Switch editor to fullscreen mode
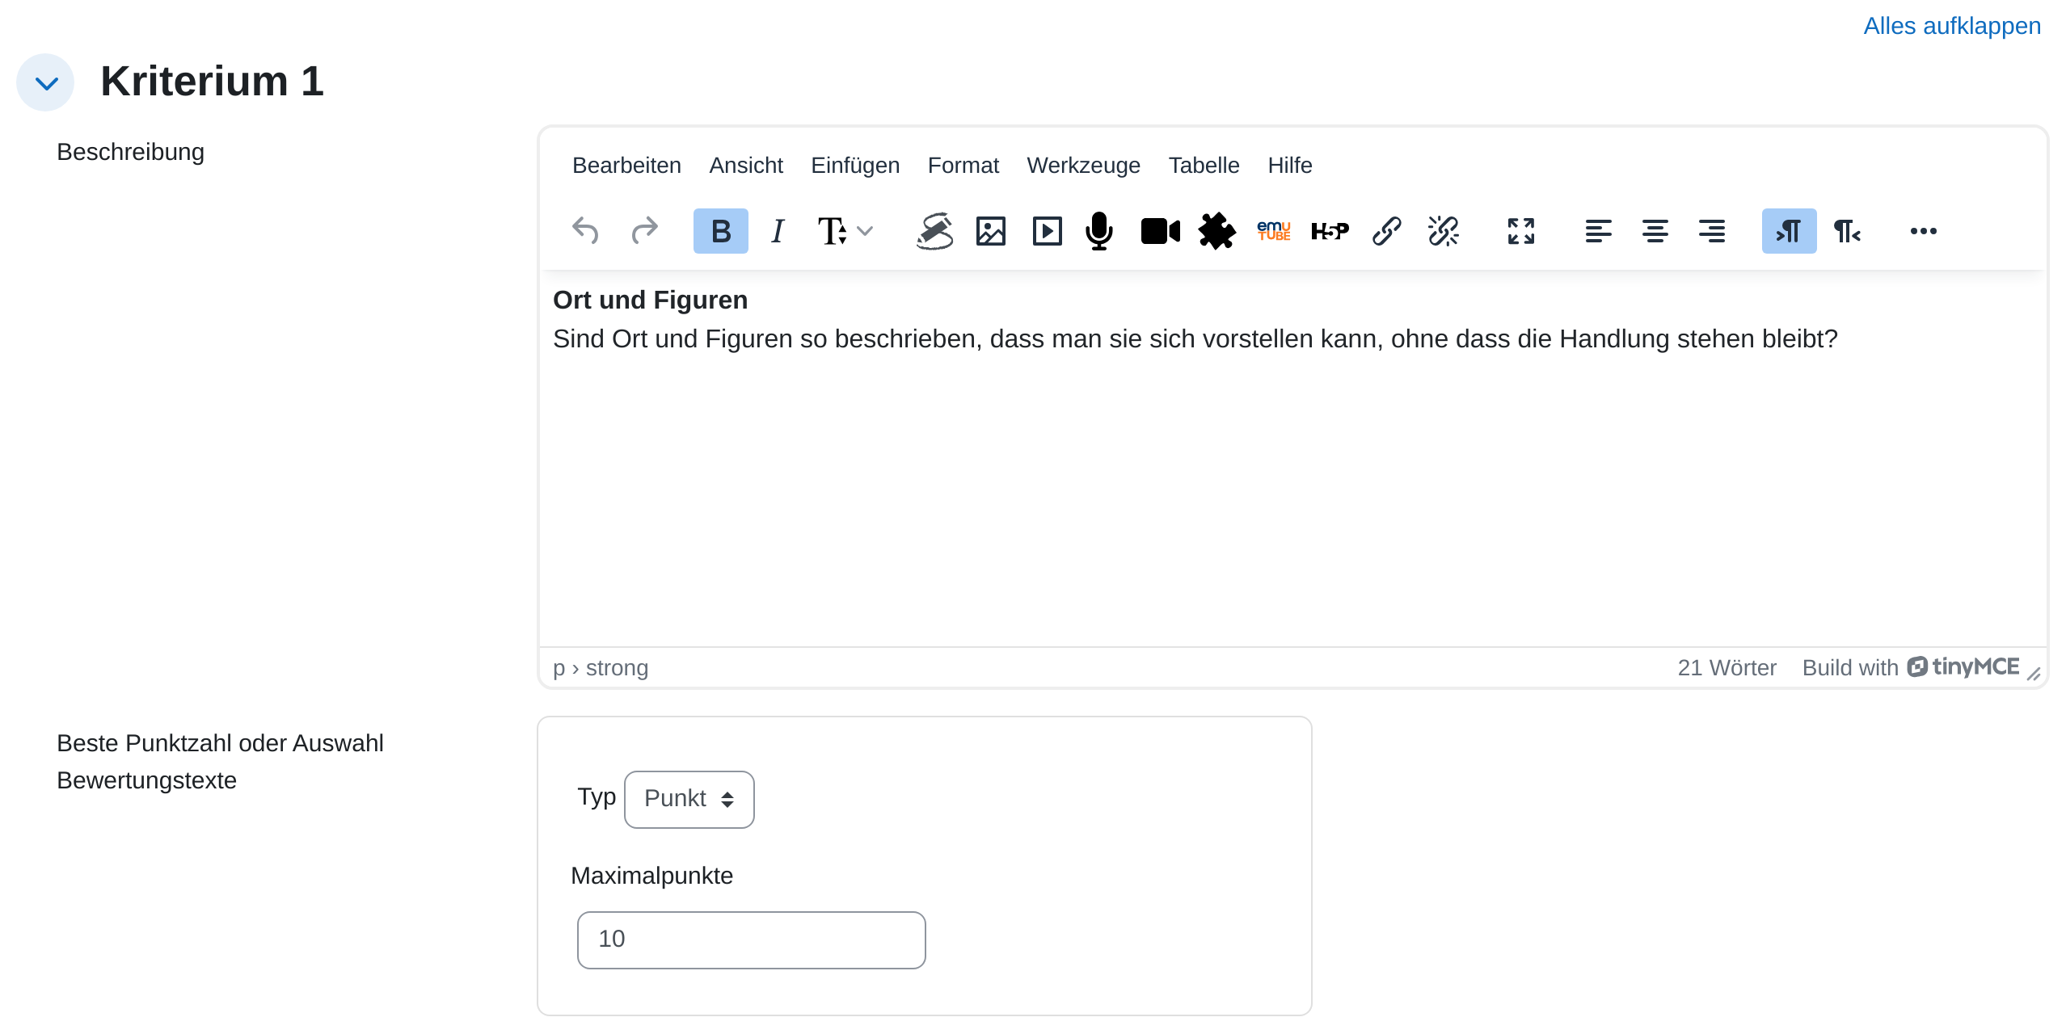The image size is (2066, 1034). pos(1520,231)
